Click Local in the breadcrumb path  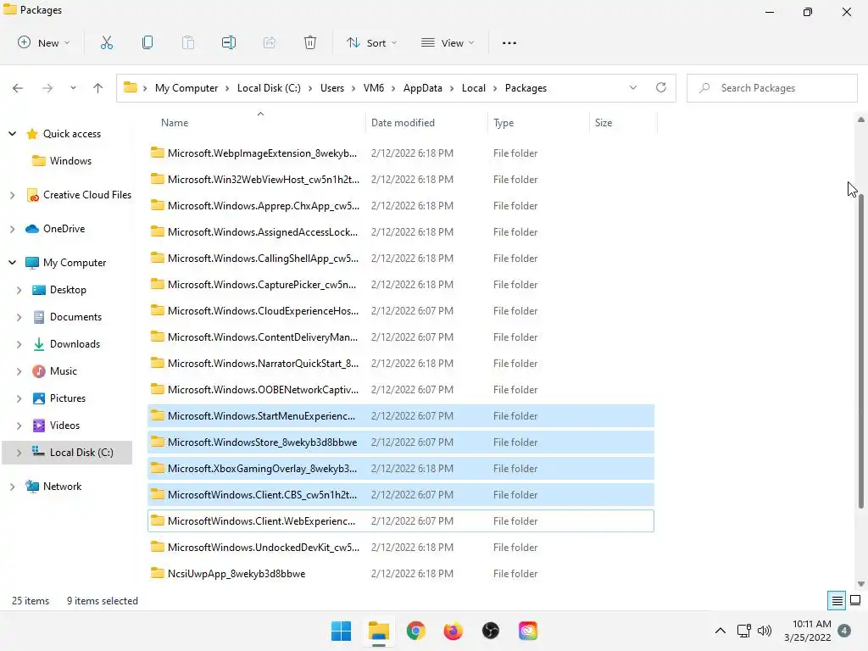point(473,88)
